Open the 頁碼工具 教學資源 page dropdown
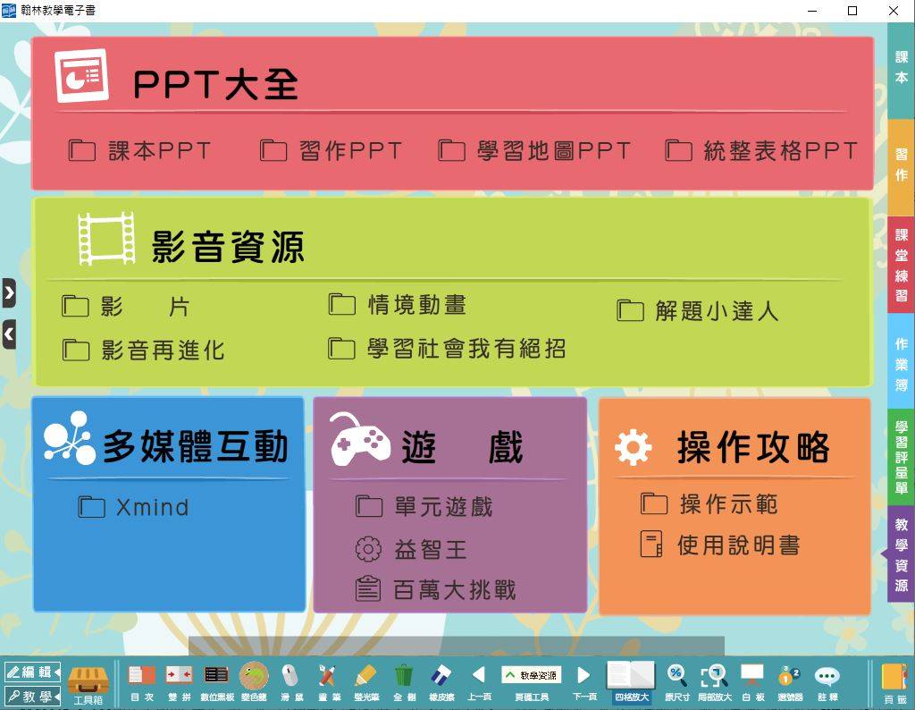 click(x=532, y=675)
